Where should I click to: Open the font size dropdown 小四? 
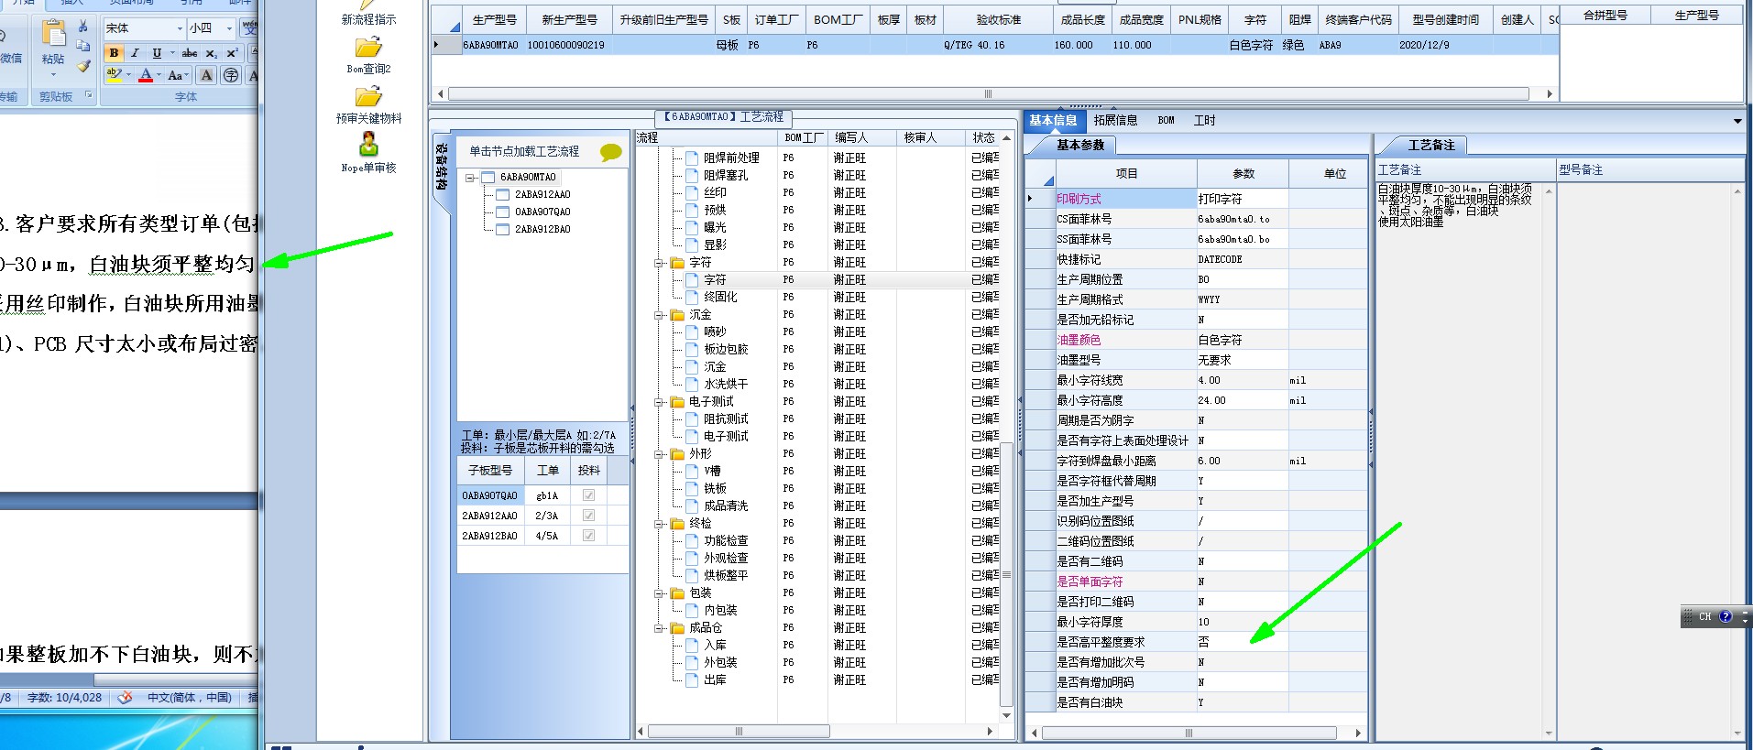(229, 28)
